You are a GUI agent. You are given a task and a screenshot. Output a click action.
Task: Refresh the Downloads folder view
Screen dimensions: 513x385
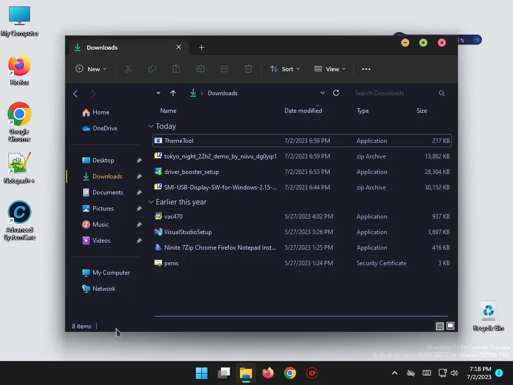336,93
